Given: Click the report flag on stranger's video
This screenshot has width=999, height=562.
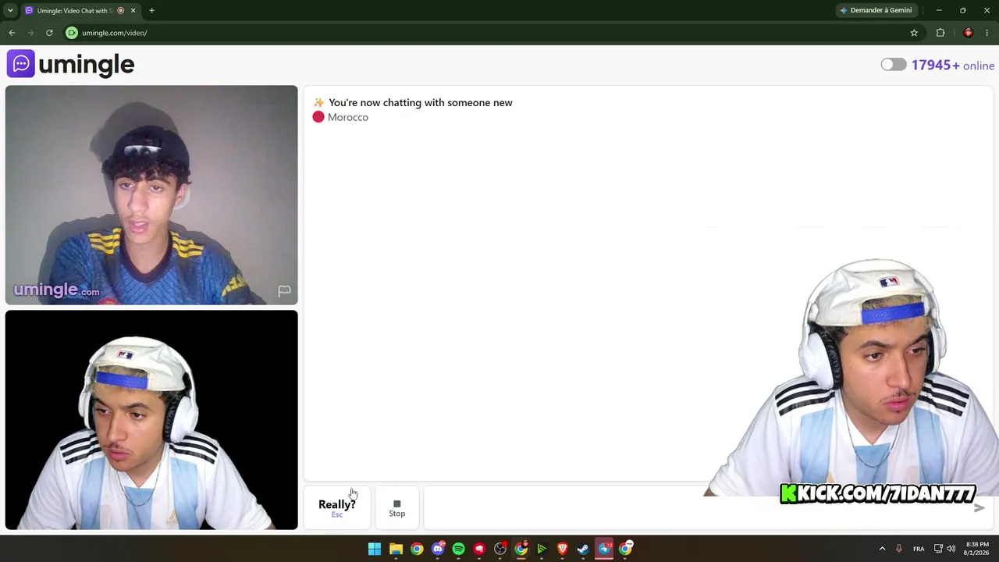Looking at the screenshot, I should click(x=284, y=291).
